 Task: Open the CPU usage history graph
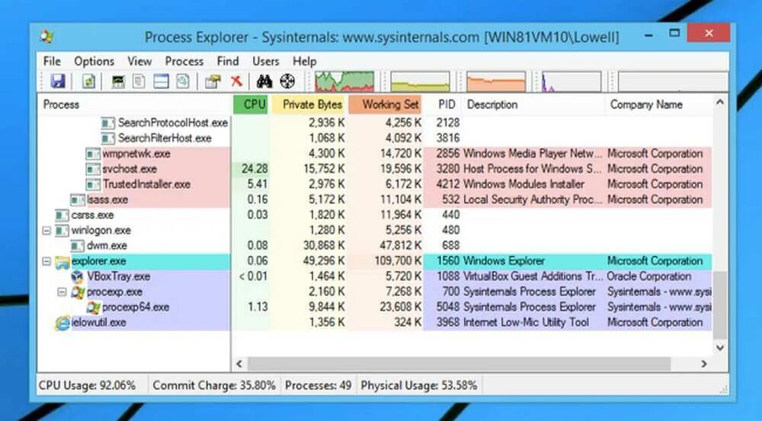(344, 81)
